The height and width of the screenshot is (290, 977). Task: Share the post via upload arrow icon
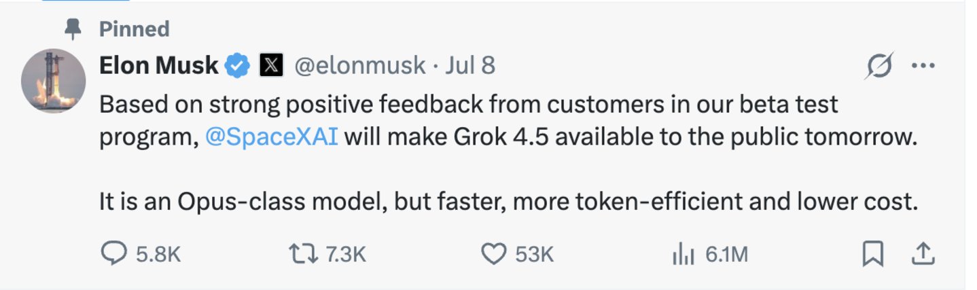923,254
